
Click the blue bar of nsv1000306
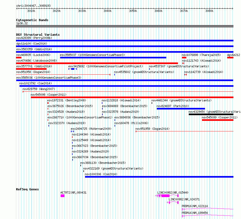[x=159, y=177]
